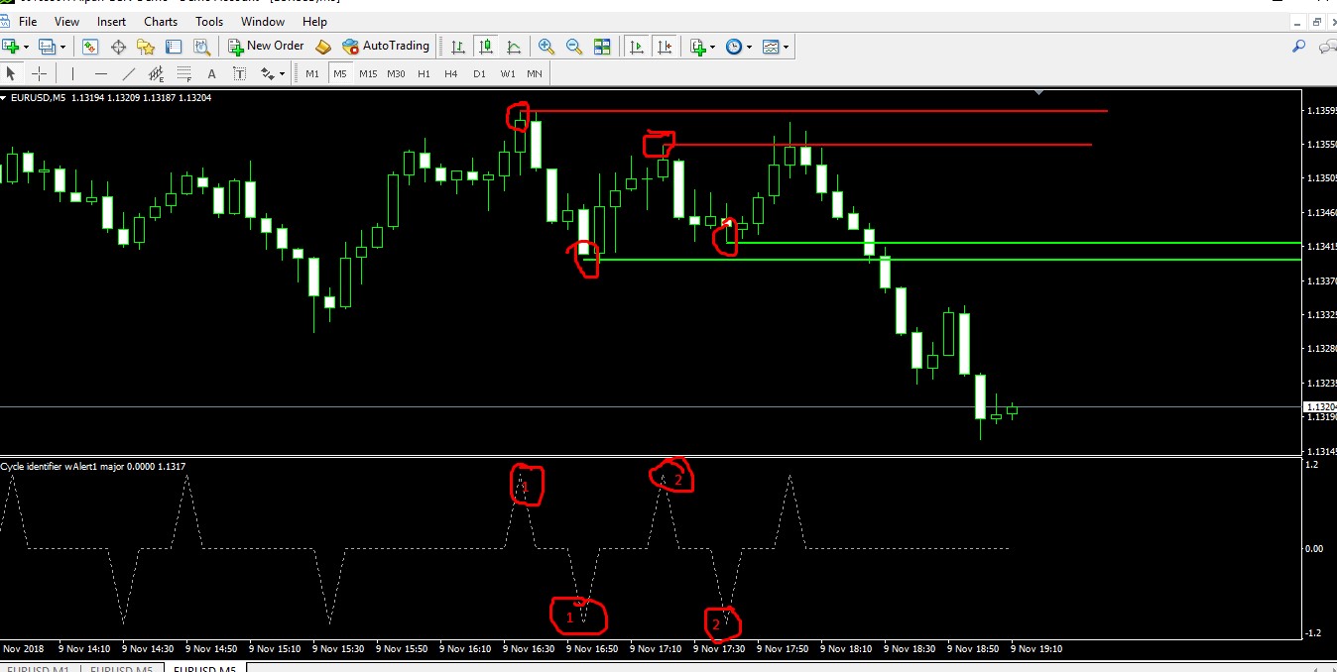1337x672 pixels.
Task: Open the Profiles icon
Action: [46, 46]
